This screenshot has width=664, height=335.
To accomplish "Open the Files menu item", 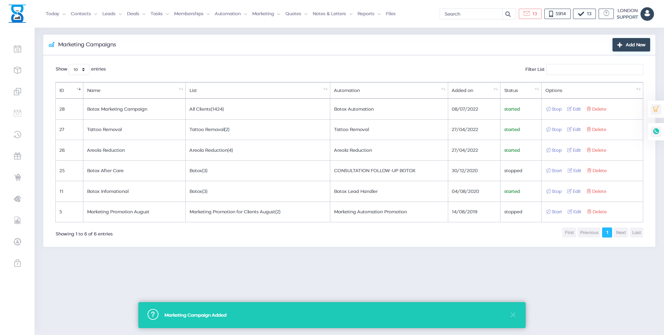I will coord(390,14).
